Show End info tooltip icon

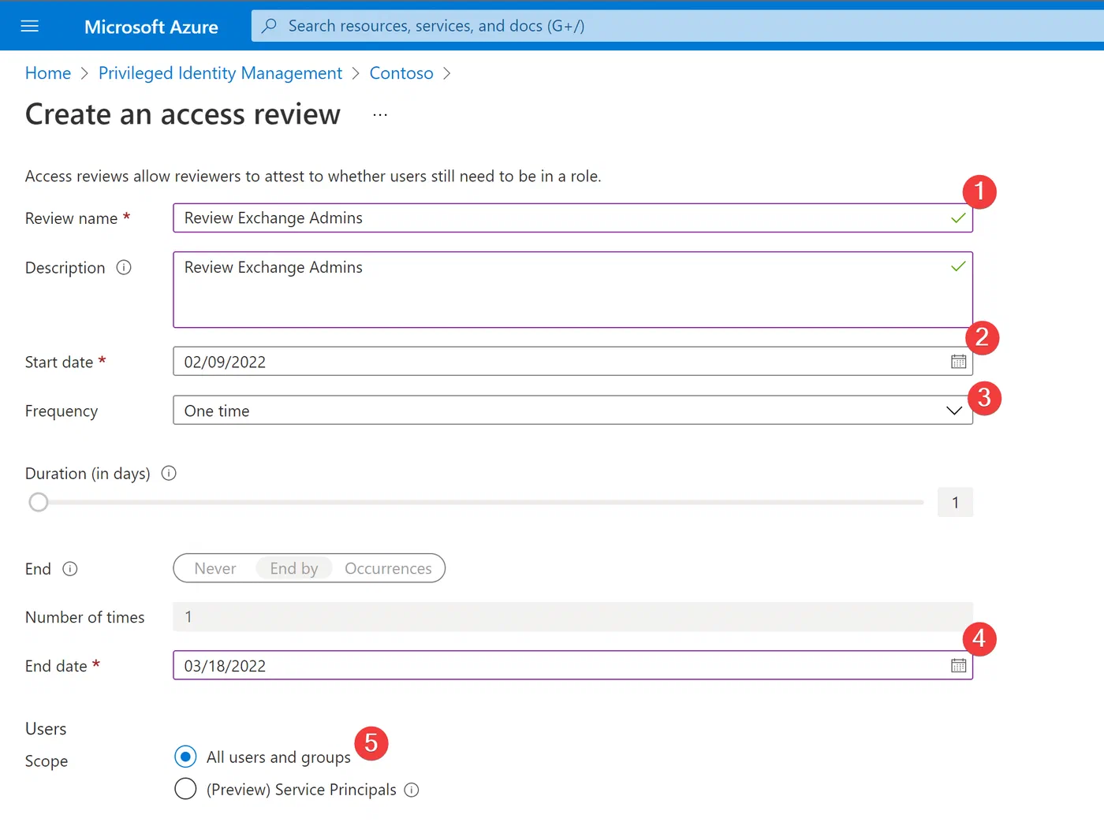click(x=70, y=569)
